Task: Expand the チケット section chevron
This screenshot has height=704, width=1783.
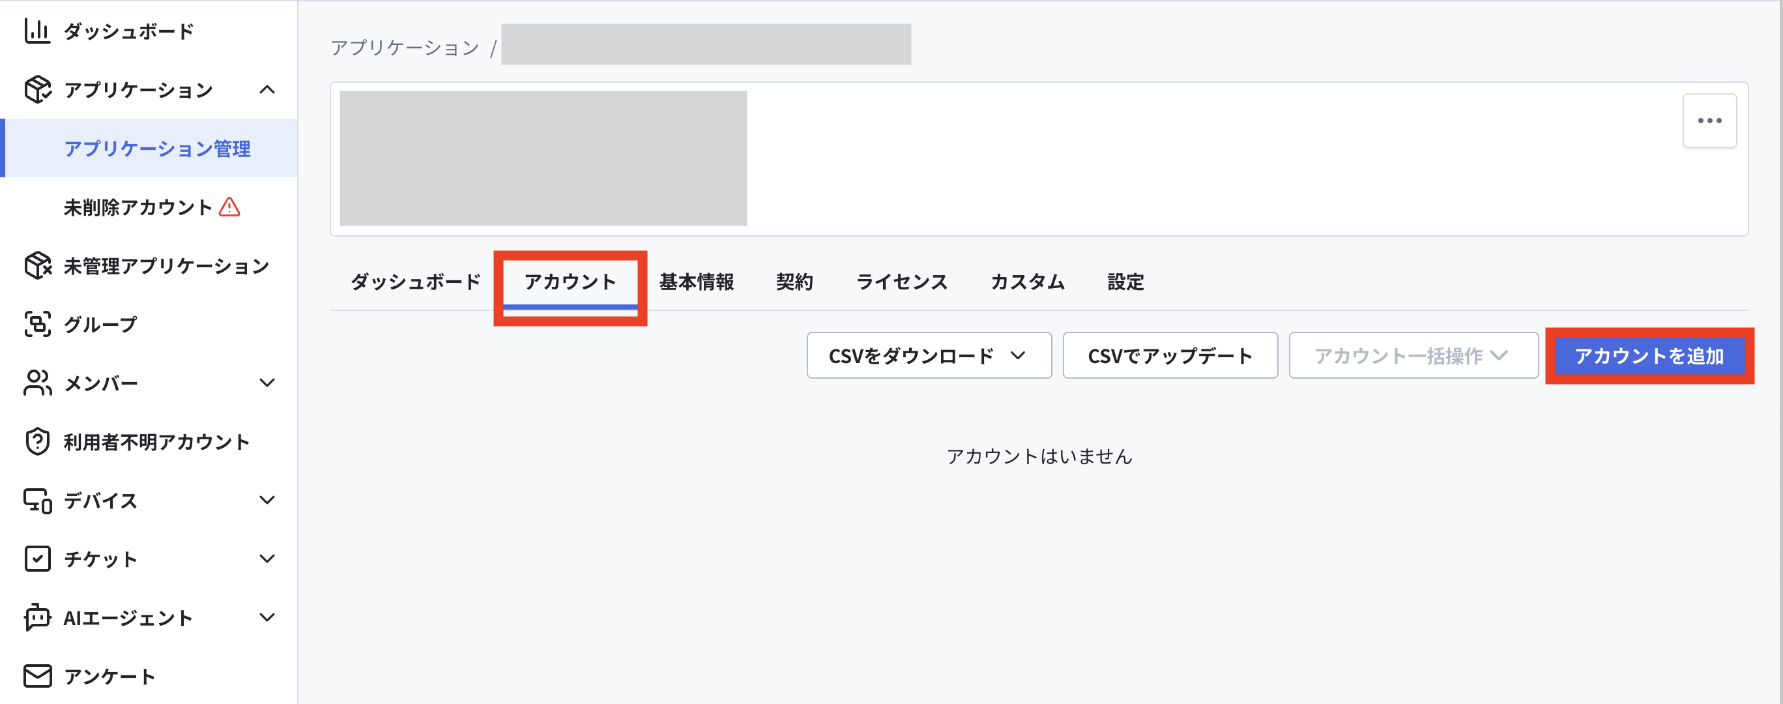Action: click(x=267, y=559)
